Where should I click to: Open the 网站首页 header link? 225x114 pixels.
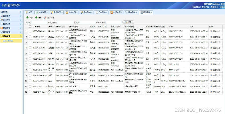(196, 7)
